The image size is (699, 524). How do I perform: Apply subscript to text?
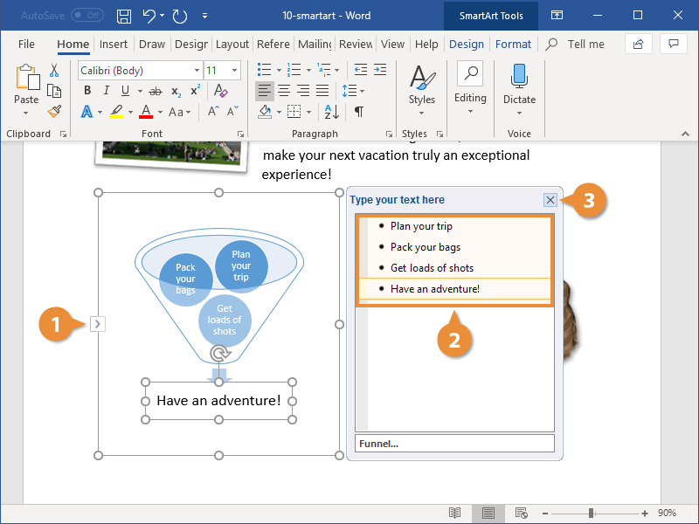point(176,90)
